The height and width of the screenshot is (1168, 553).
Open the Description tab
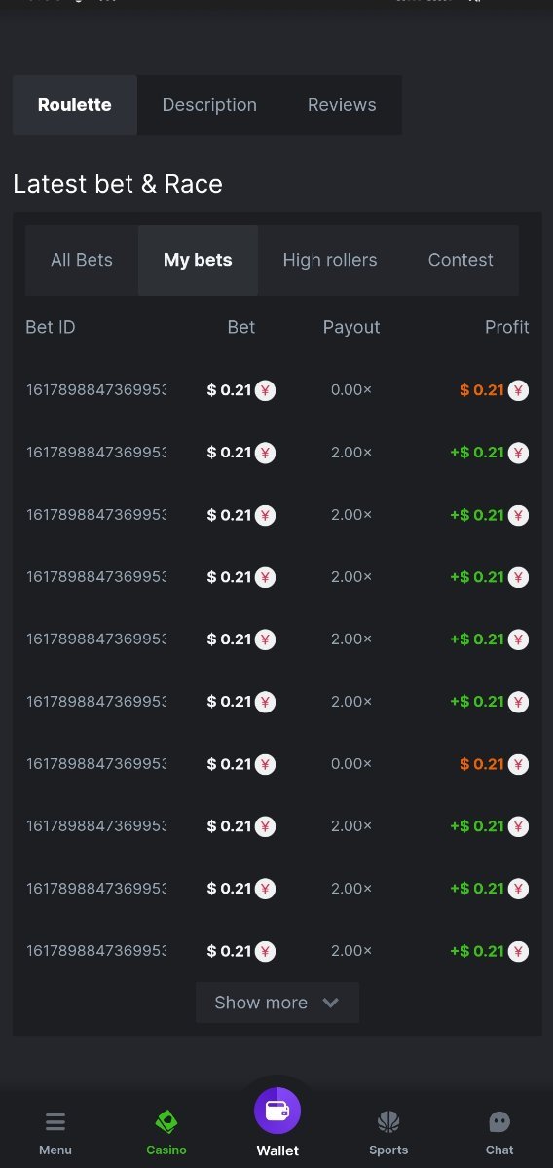click(209, 105)
